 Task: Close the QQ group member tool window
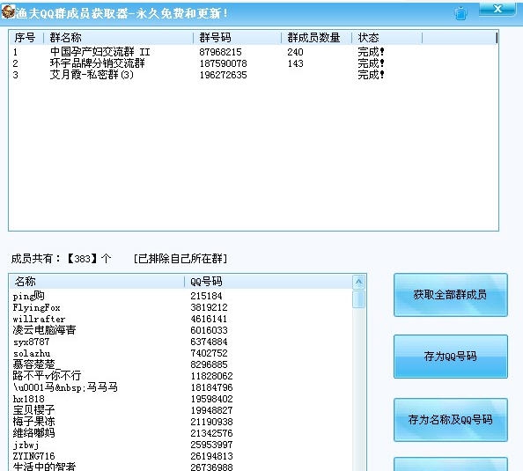pos(497,9)
